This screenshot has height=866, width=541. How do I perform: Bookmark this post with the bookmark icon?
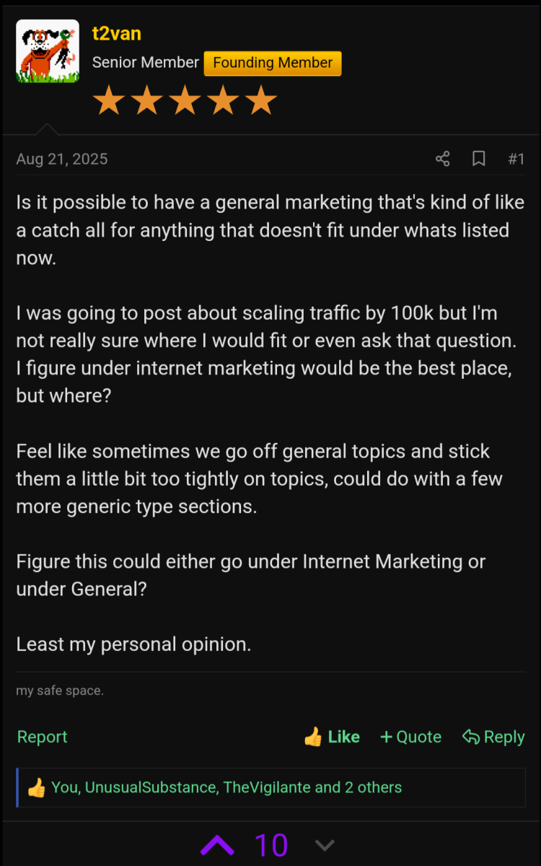pos(479,159)
